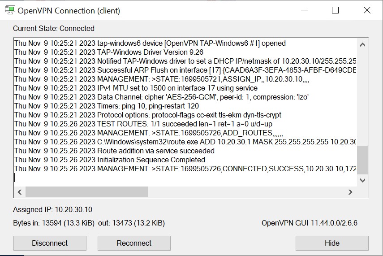Image resolution: width=383 pixels, height=256 pixels.
Task: Minimize the OpenVPN Connection window
Action: [x=304, y=10]
